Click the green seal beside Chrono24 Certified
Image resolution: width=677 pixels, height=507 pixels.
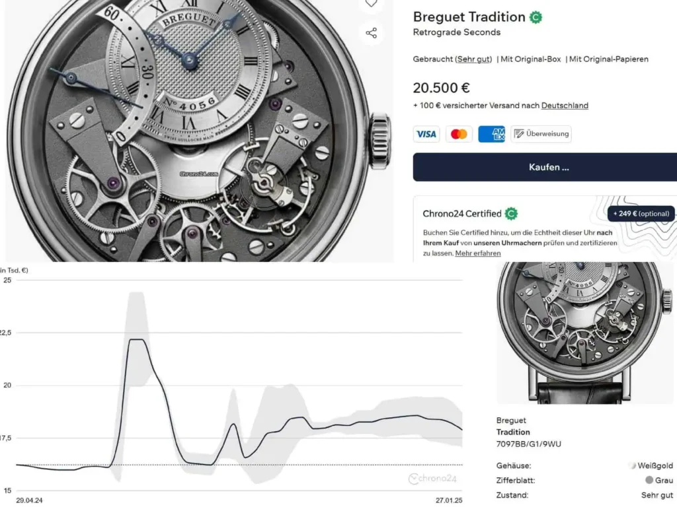point(511,214)
